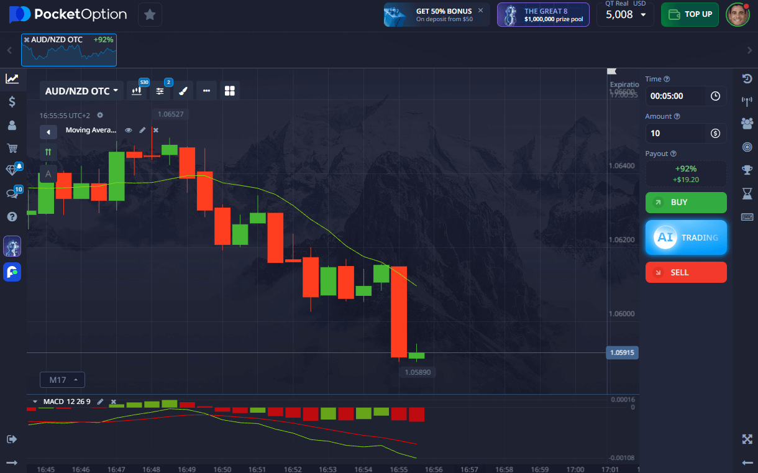Select the drawing brush tool
758x473 pixels.
pos(183,91)
